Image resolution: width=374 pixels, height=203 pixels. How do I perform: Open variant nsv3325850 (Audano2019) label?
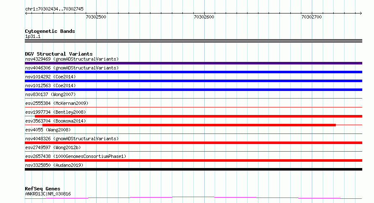pyautogui.click(x=54, y=165)
